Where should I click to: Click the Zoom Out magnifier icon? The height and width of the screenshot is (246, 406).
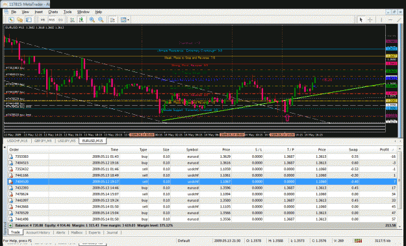[x=101, y=19]
